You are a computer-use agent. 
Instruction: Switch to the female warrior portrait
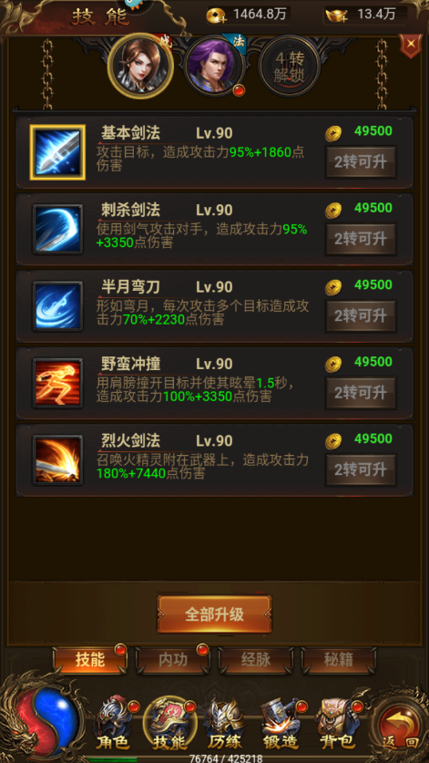pos(140,66)
